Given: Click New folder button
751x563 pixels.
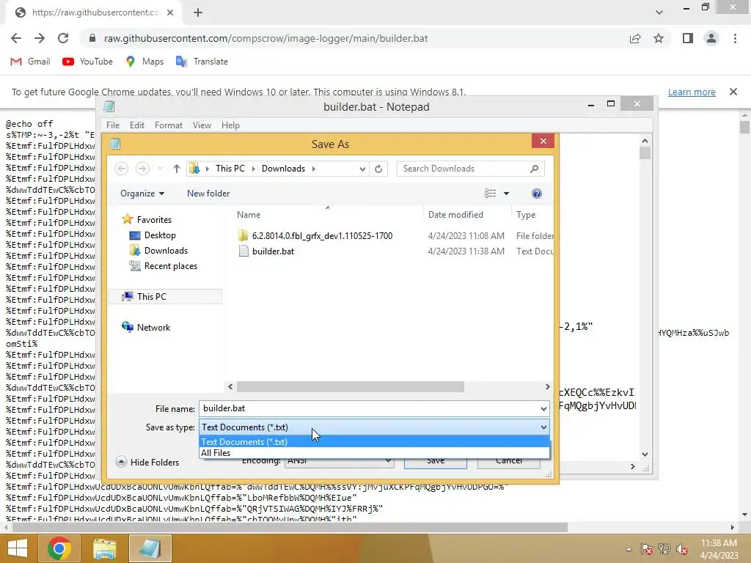Looking at the screenshot, I should click(x=208, y=194).
